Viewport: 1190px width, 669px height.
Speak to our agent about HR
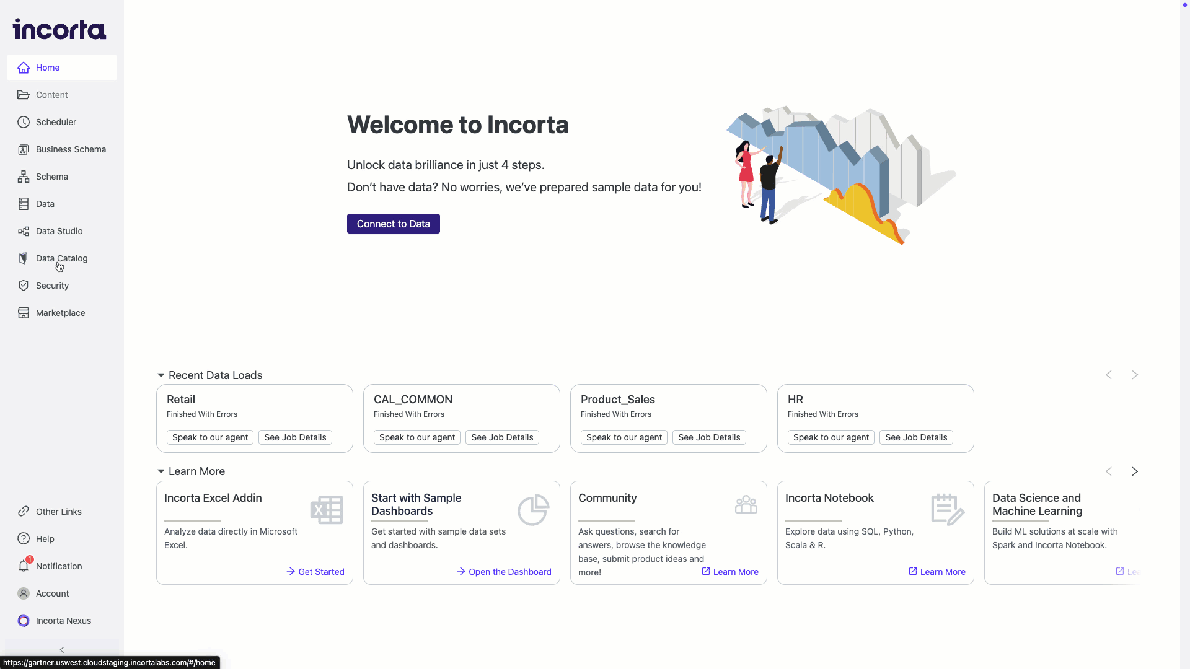(x=831, y=437)
